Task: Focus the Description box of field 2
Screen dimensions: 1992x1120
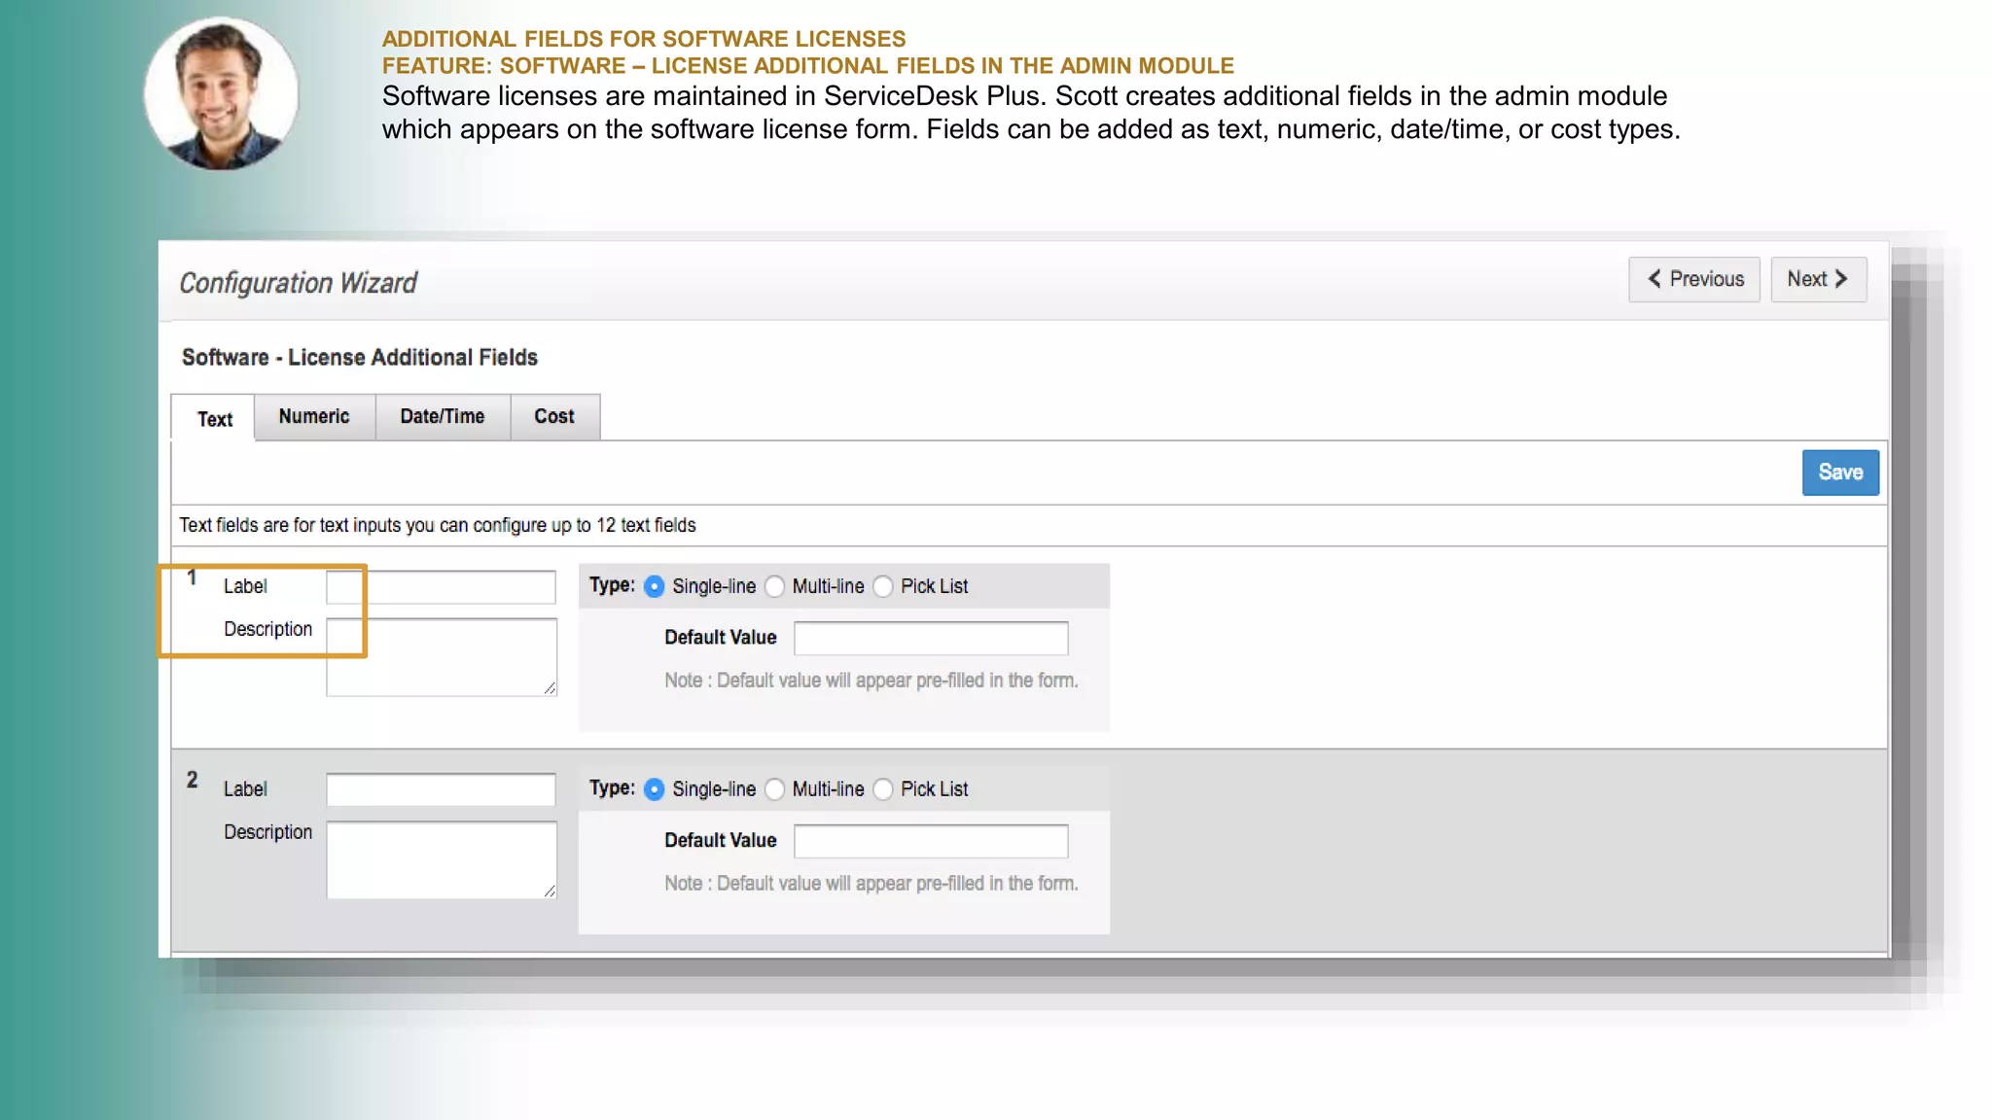Action: pyautogui.click(x=442, y=860)
